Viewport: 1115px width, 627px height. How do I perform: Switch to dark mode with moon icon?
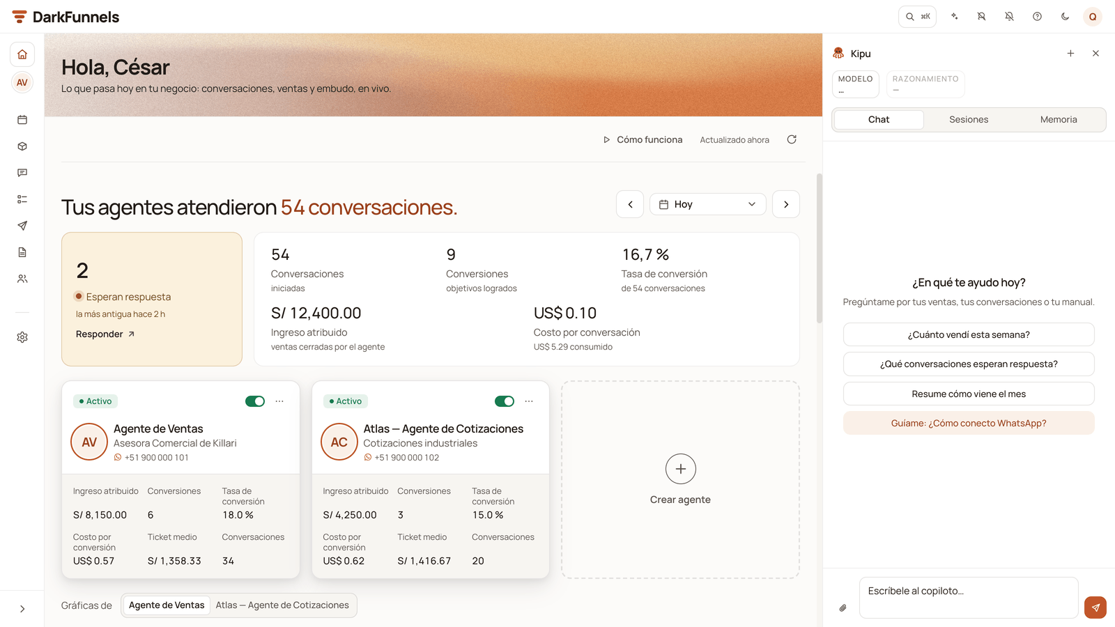tap(1065, 17)
